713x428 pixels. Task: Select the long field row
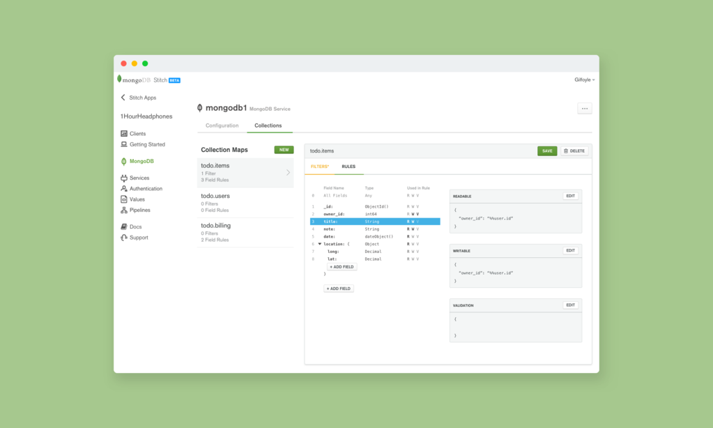(x=375, y=252)
